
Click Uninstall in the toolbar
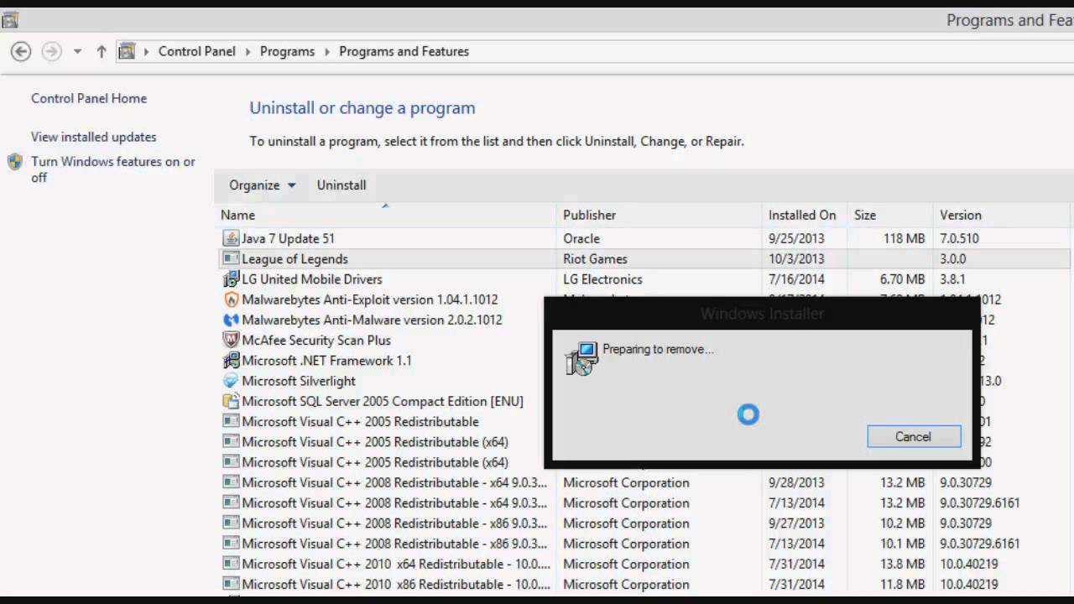click(341, 185)
